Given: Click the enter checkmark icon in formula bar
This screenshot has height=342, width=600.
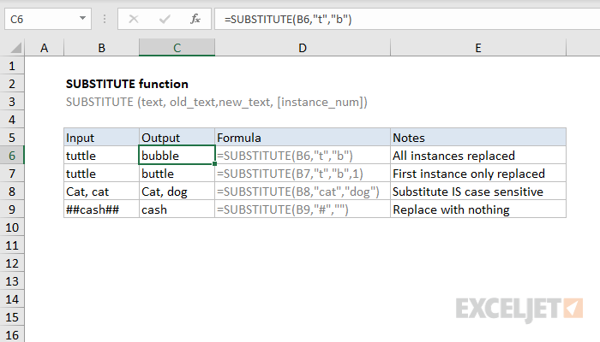Looking at the screenshot, I should tap(163, 18).
